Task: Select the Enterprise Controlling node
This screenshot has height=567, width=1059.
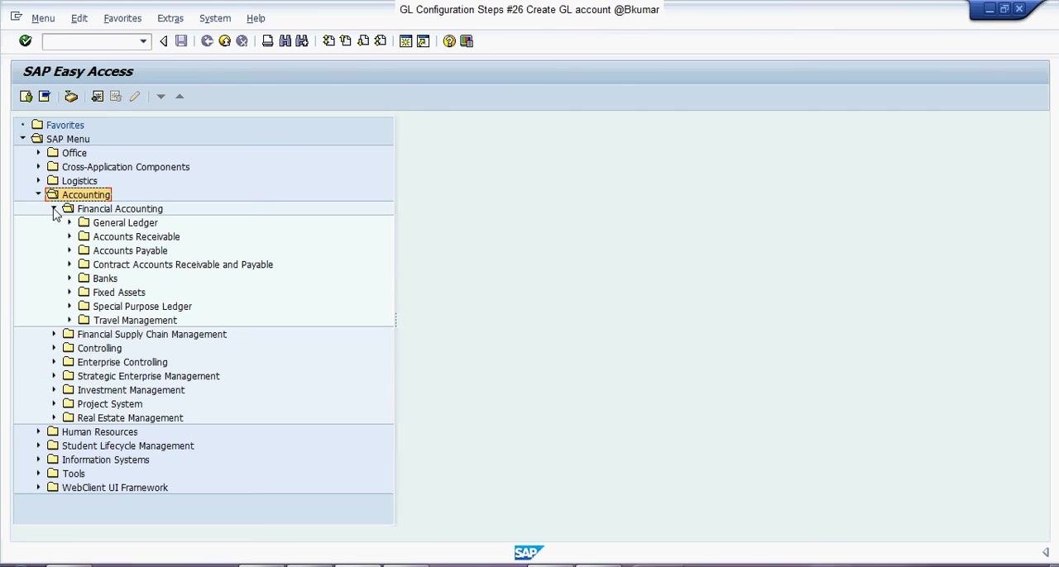Action: 122,362
